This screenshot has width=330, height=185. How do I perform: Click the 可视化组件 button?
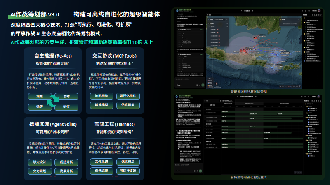click(x=128, y=96)
